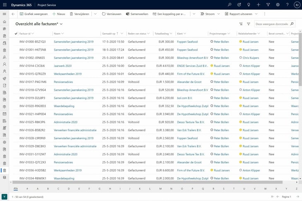This screenshot has height=201, width=302.
Task: Open Waardebepaling link for INV-01020-R9G9D3
Action: click(64, 106)
